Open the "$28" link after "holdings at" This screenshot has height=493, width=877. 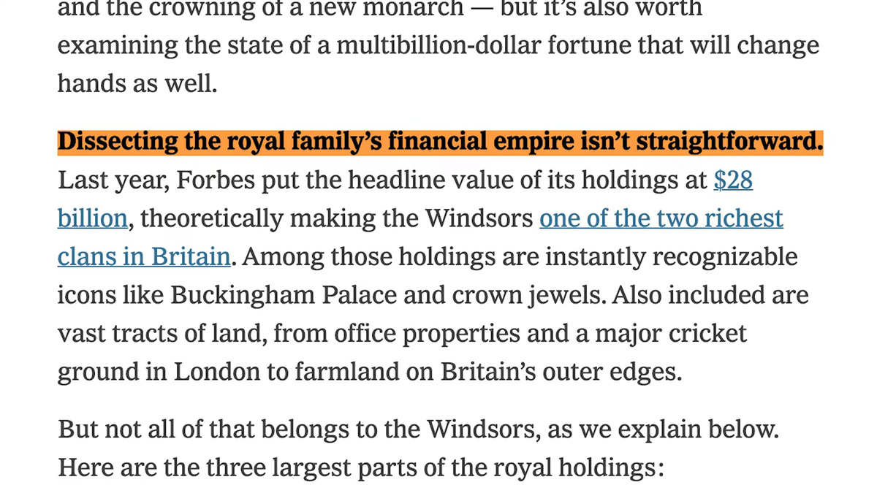733,180
